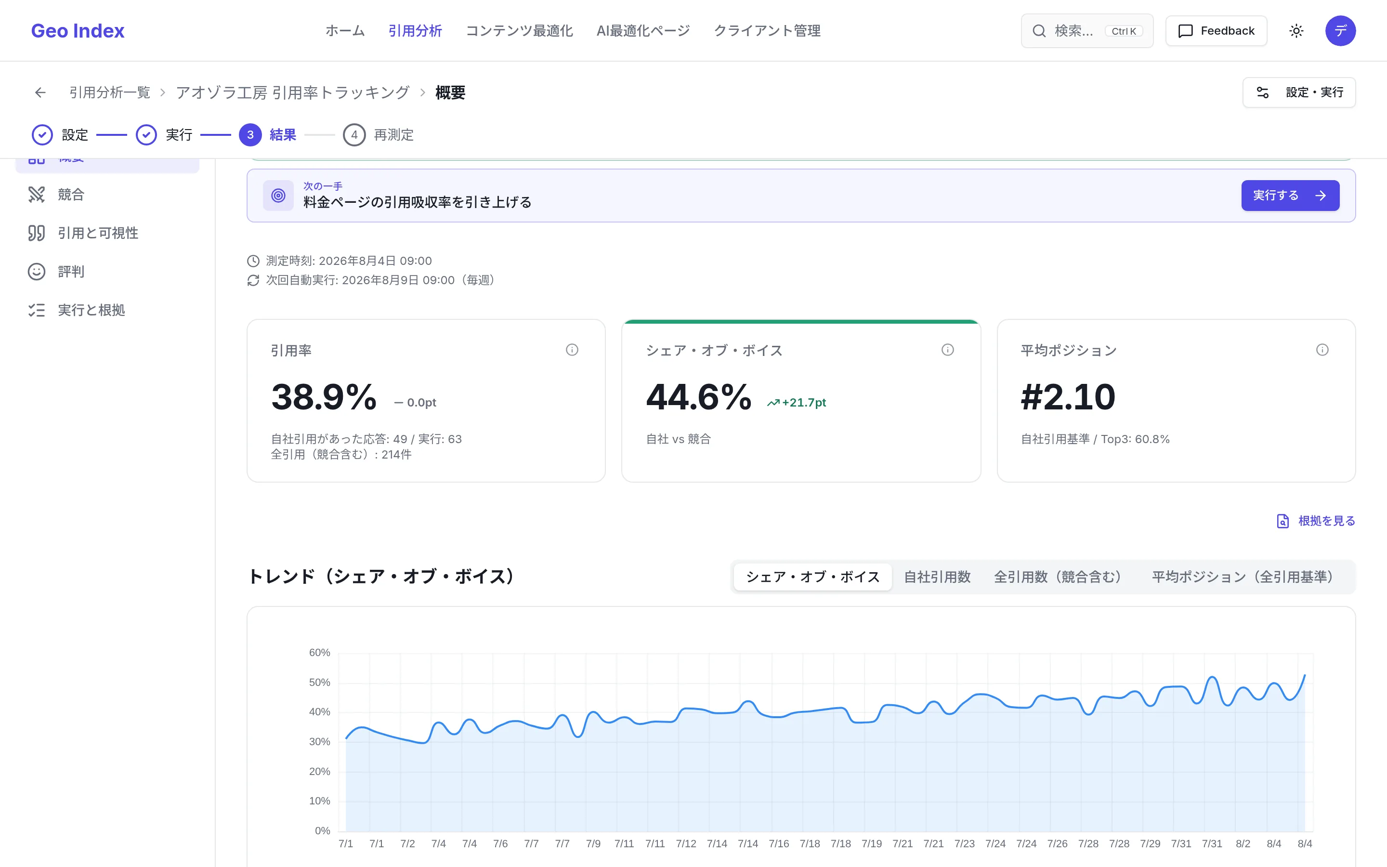Screen dimensions: 1387x867
Task: Click the 38.9% 引用率 value
Action: [x=324, y=396]
